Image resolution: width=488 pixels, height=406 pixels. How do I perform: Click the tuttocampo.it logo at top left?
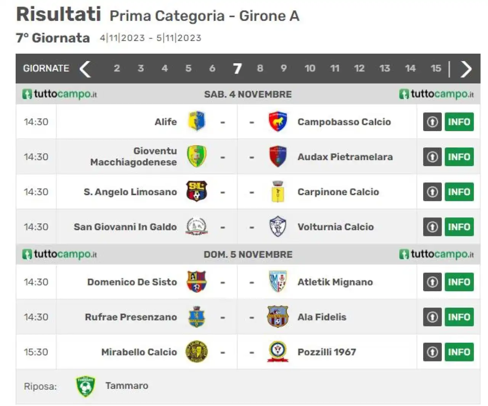[59, 94]
